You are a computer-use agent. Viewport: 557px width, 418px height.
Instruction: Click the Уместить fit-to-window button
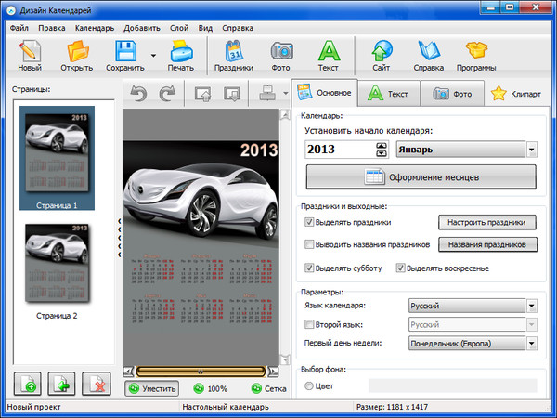point(151,388)
